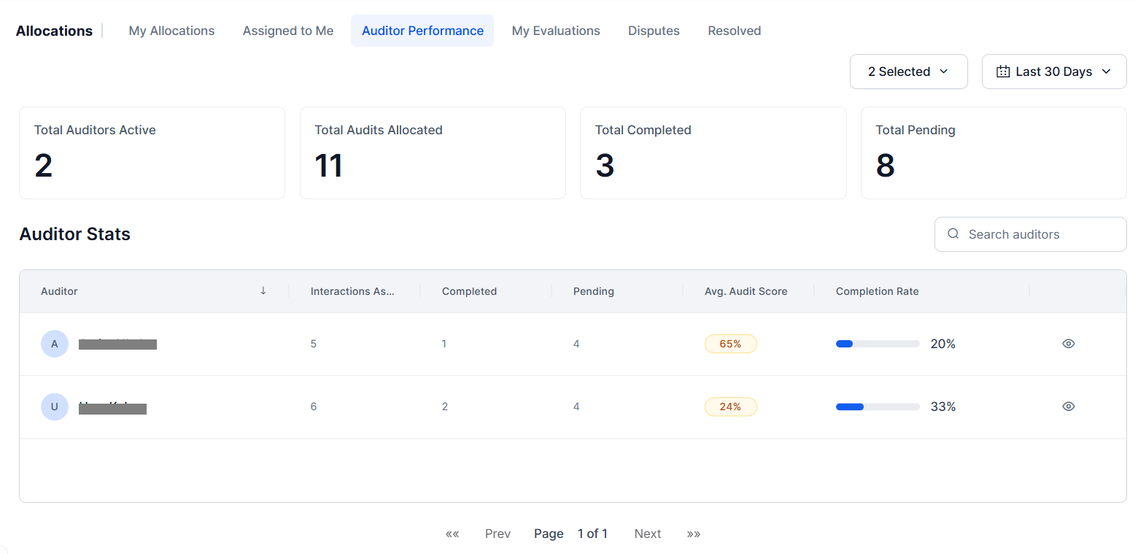
Task: Open the Disputes tab
Action: click(x=654, y=31)
